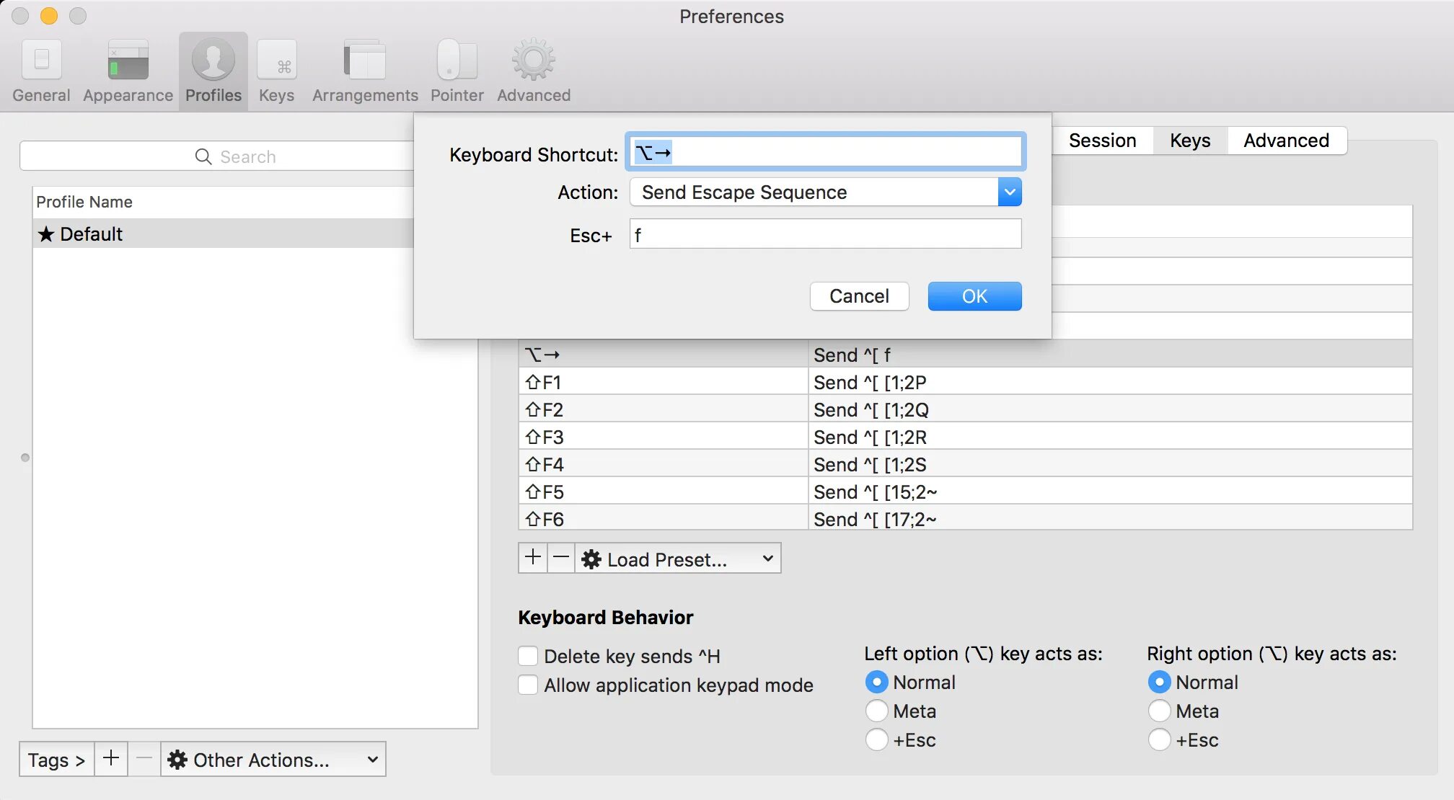Click the profile Search field
Screen dimensions: 1454x800
point(217,156)
